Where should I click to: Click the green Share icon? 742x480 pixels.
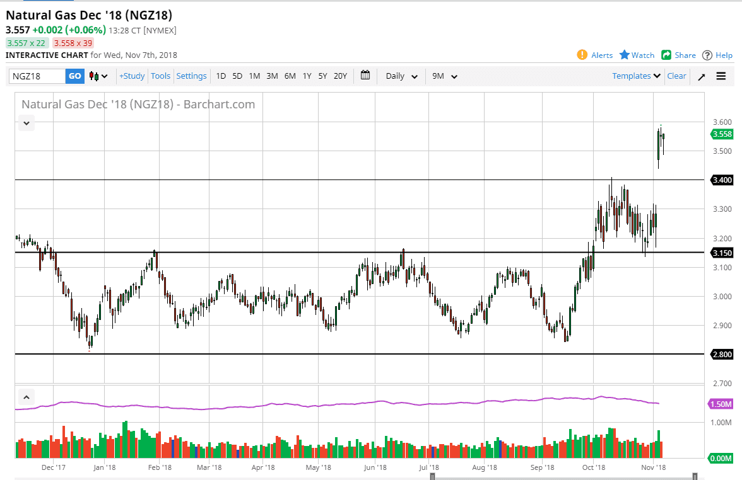click(666, 55)
